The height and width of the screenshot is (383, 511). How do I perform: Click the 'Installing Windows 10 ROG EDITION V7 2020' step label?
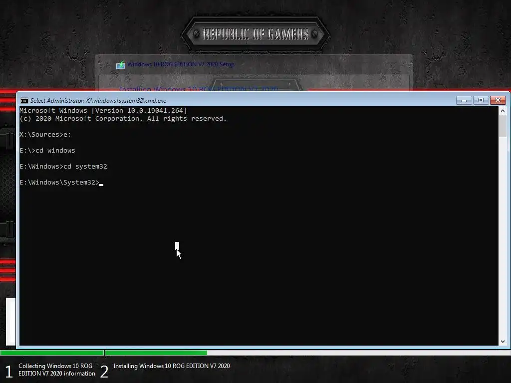172,366
